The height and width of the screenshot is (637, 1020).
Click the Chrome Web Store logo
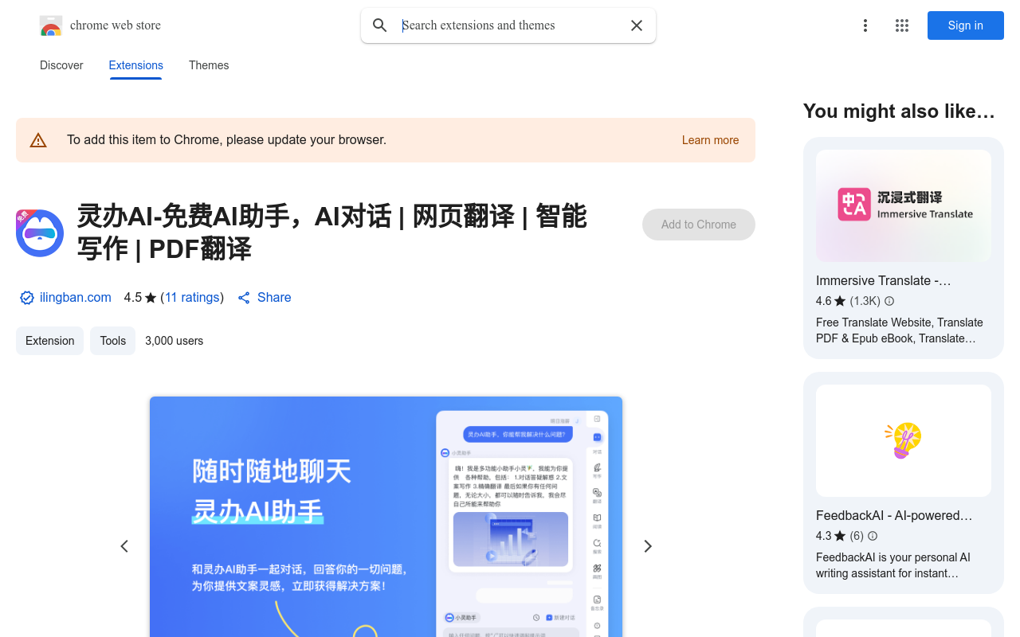click(x=51, y=25)
